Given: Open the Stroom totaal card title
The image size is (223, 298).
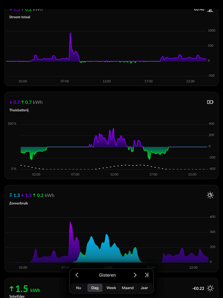Looking at the screenshot, I should [x=20, y=17].
